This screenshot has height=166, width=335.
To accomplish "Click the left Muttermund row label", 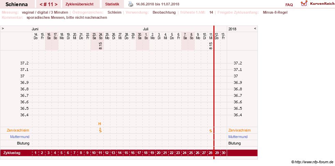I will [x=20, y=137].
